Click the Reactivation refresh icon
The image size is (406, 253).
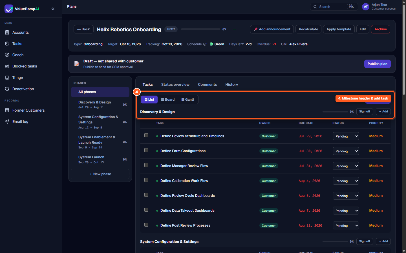coord(7,89)
